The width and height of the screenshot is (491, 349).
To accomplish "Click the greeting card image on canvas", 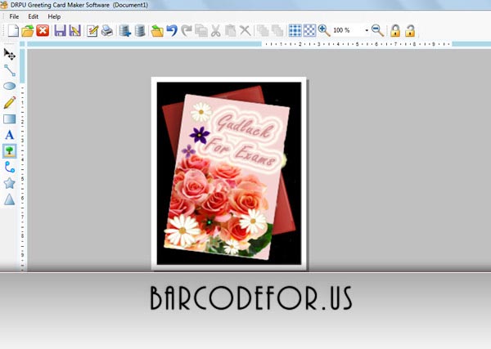I will coord(229,173).
